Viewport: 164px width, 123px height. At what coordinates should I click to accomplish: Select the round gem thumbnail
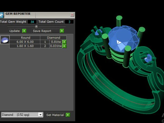(5, 40)
